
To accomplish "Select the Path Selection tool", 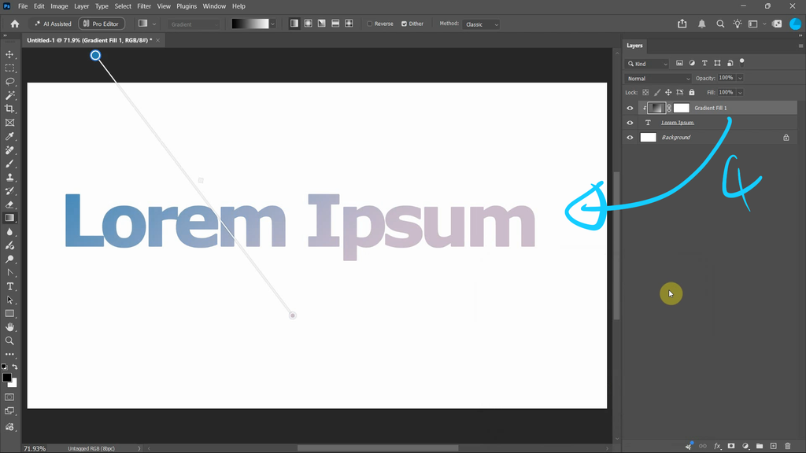I will [9, 300].
